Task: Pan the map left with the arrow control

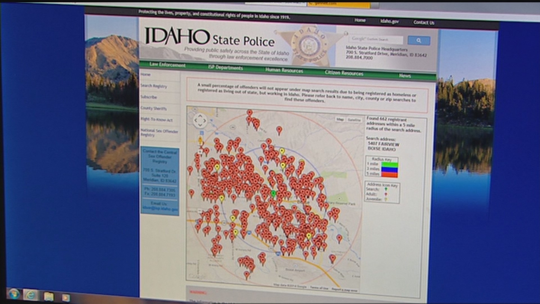Action: pos(195,120)
